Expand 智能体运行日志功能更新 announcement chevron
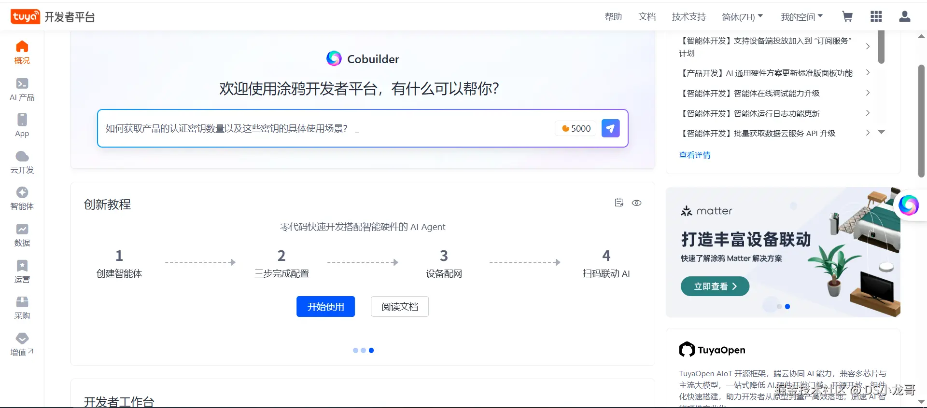This screenshot has width=927, height=408. (x=868, y=113)
